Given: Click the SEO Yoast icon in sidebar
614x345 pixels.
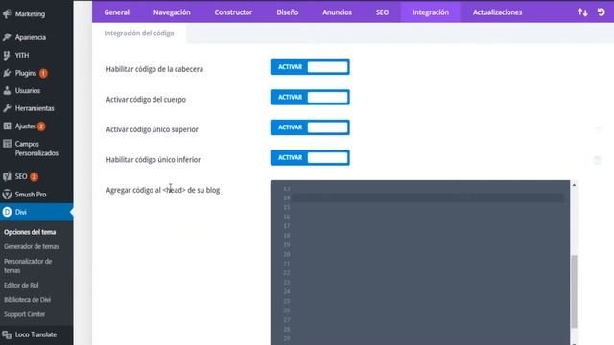Looking at the screenshot, I should click(7, 176).
